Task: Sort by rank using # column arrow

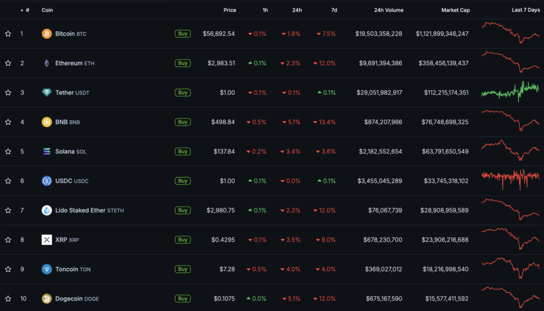Action: click(22, 10)
